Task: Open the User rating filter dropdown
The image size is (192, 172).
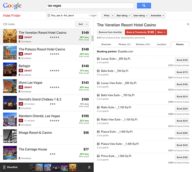Action: point(141,15)
